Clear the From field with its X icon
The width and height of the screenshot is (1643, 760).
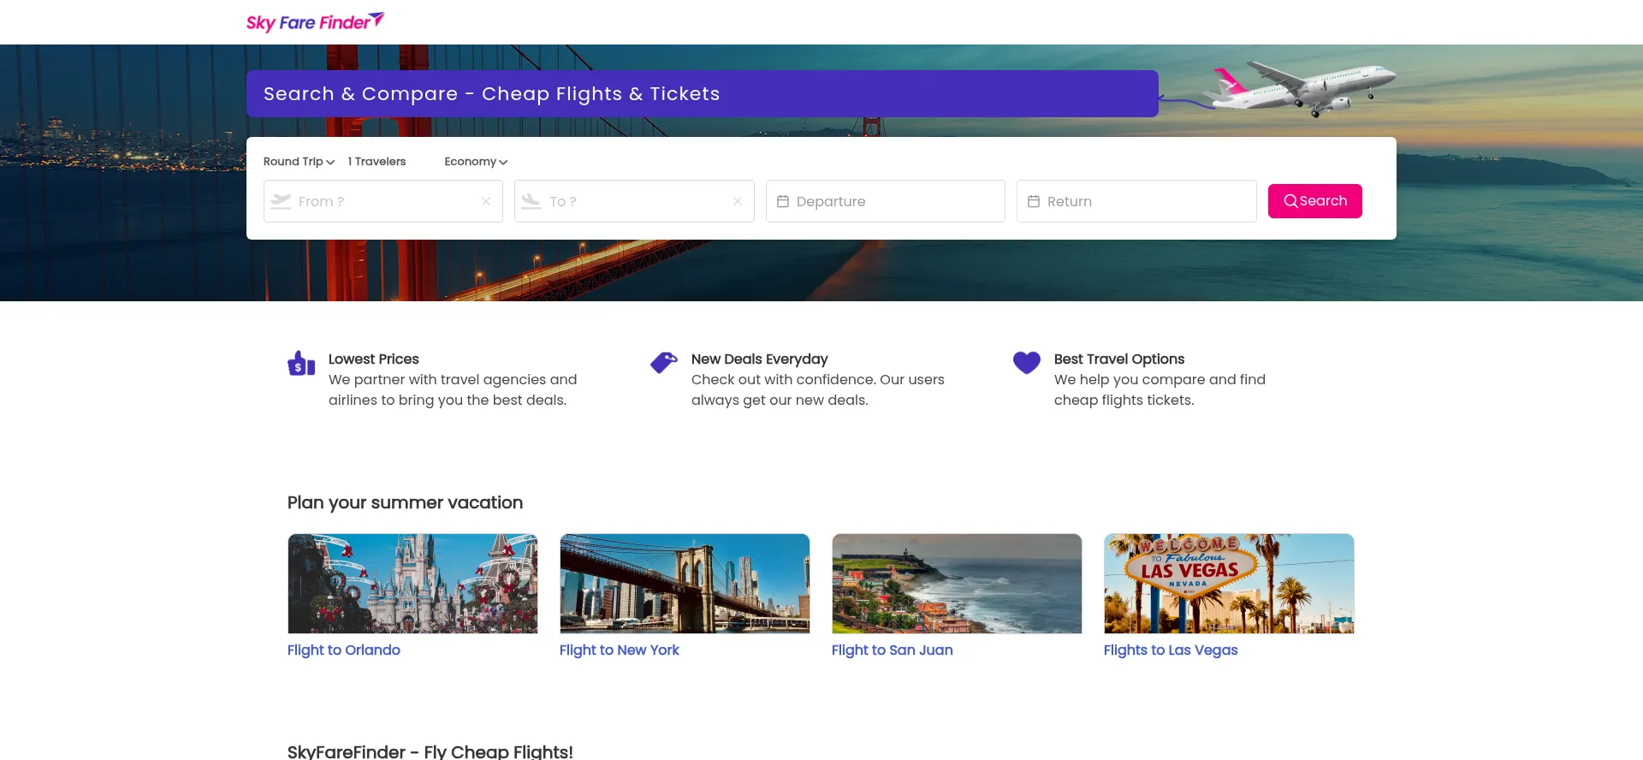pos(486,201)
